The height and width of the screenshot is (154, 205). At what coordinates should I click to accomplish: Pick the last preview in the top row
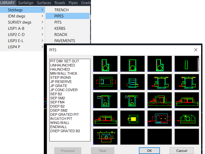(x=187, y=64)
